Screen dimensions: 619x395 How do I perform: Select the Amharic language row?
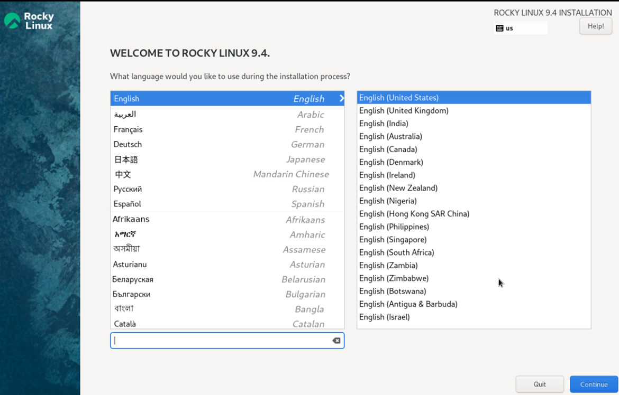click(227, 234)
